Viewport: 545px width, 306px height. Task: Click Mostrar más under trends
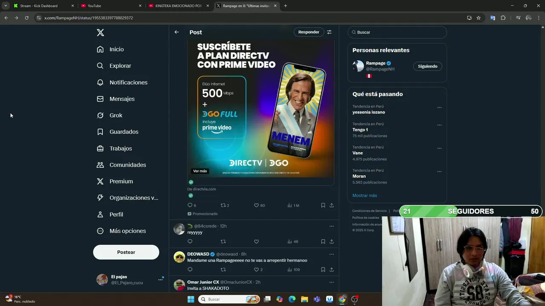point(364,195)
